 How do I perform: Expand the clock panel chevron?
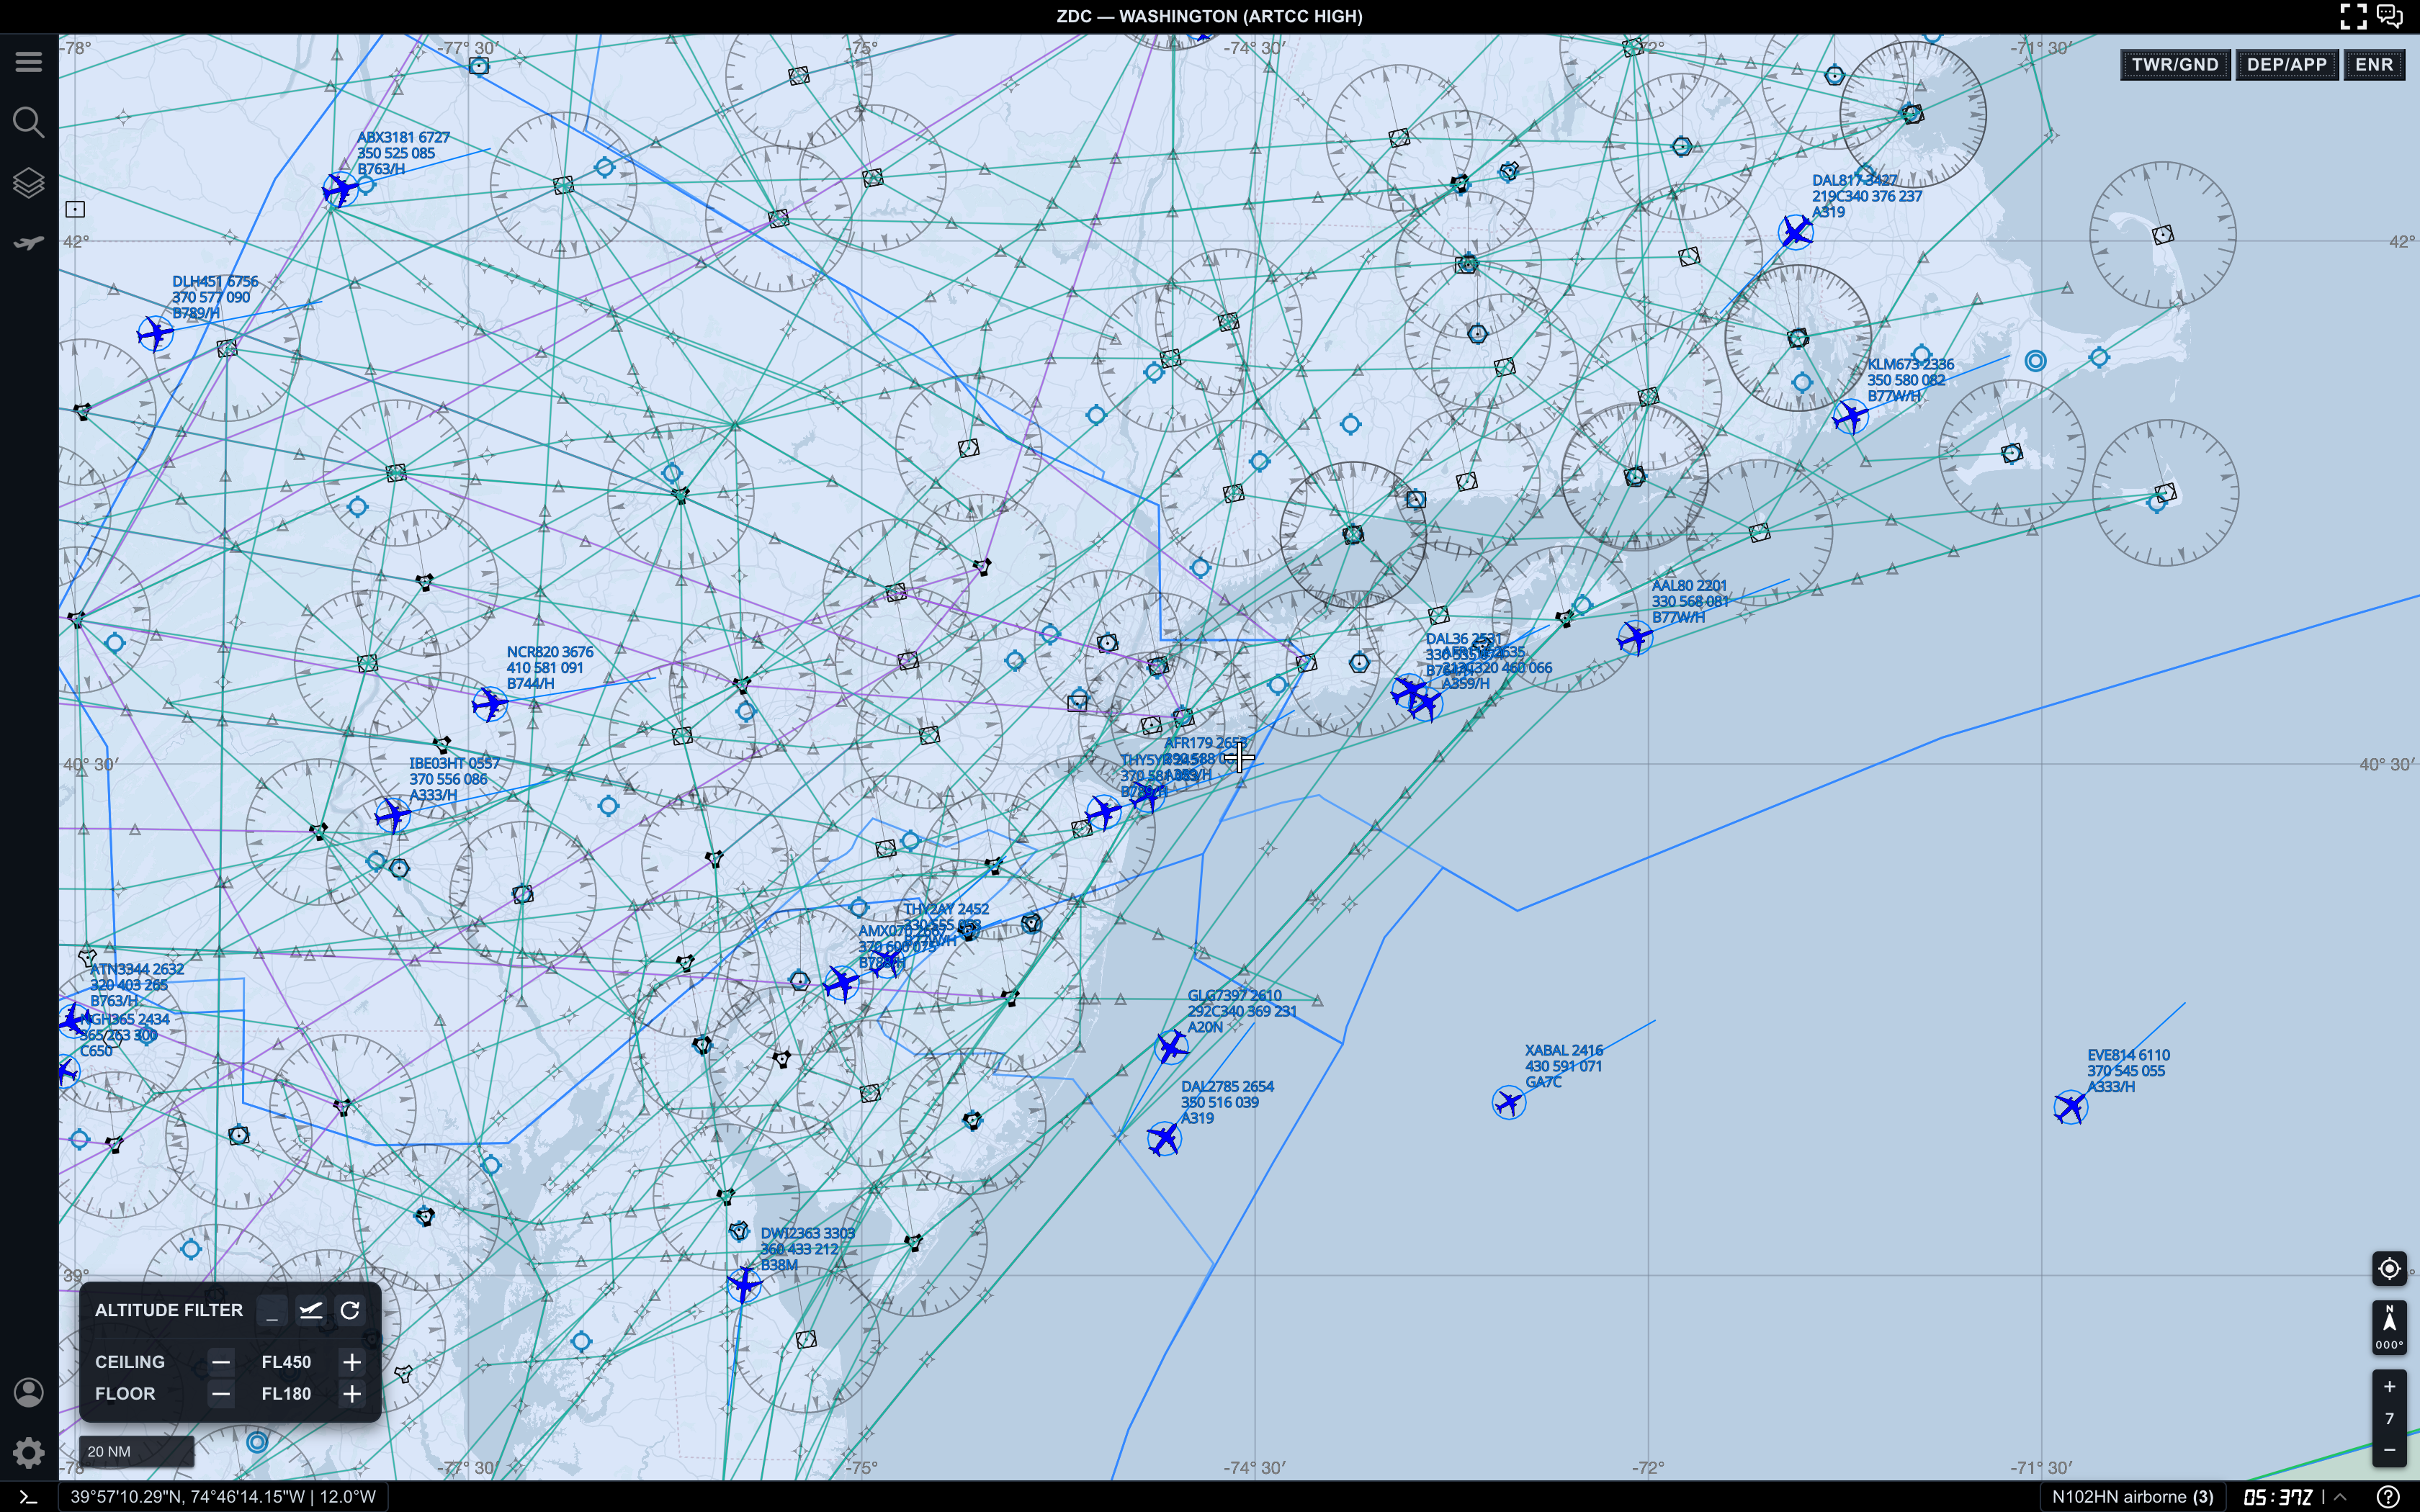(2340, 1497)
